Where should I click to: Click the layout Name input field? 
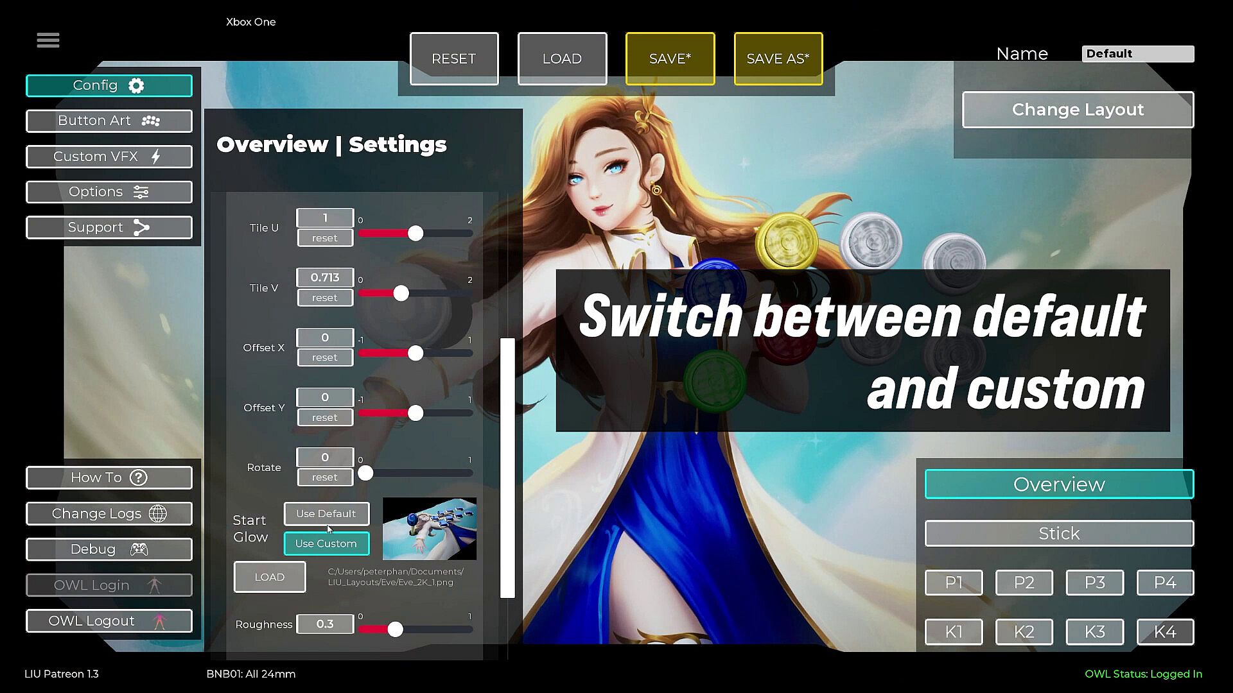pos(1137,54)
